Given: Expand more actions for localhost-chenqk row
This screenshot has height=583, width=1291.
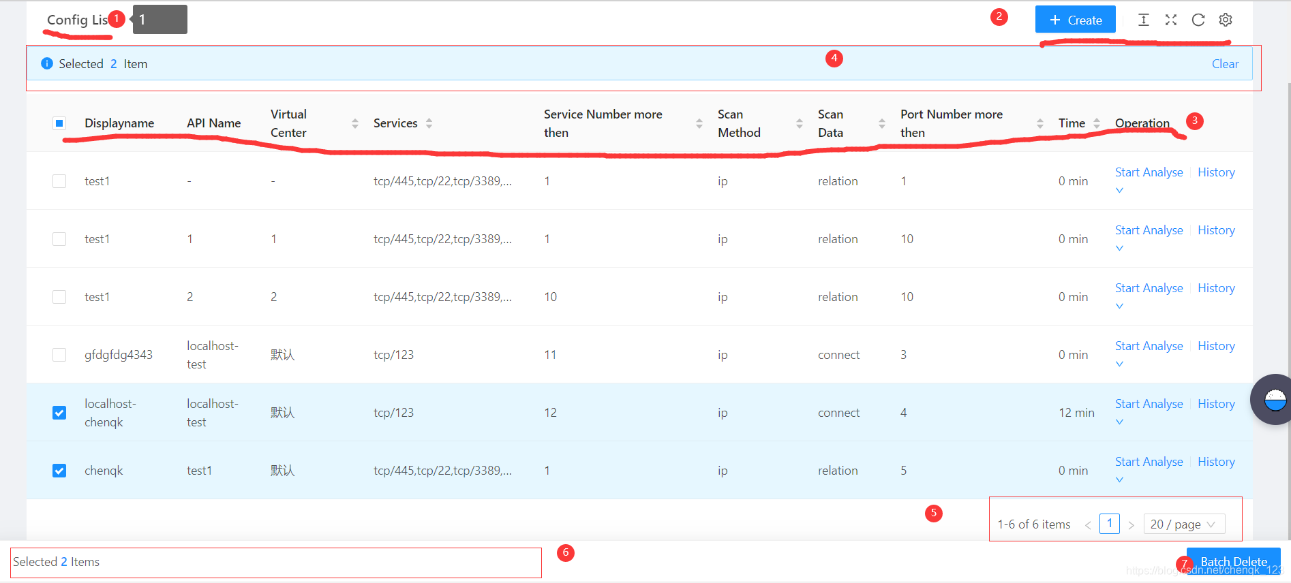Looking at the screenshot, I should pyautogui.click(x=1119, y=422).
